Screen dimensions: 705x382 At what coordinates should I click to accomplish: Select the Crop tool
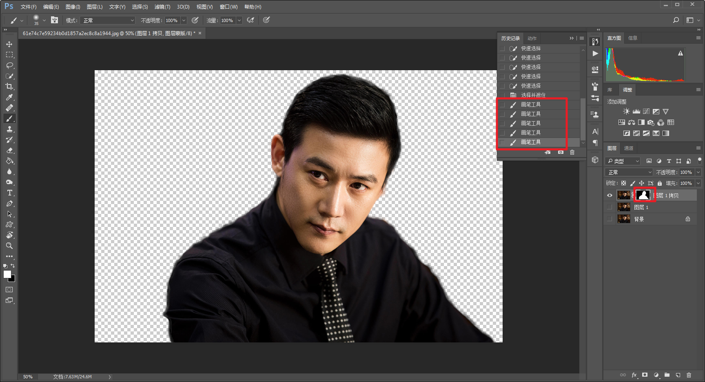(9, 87)
